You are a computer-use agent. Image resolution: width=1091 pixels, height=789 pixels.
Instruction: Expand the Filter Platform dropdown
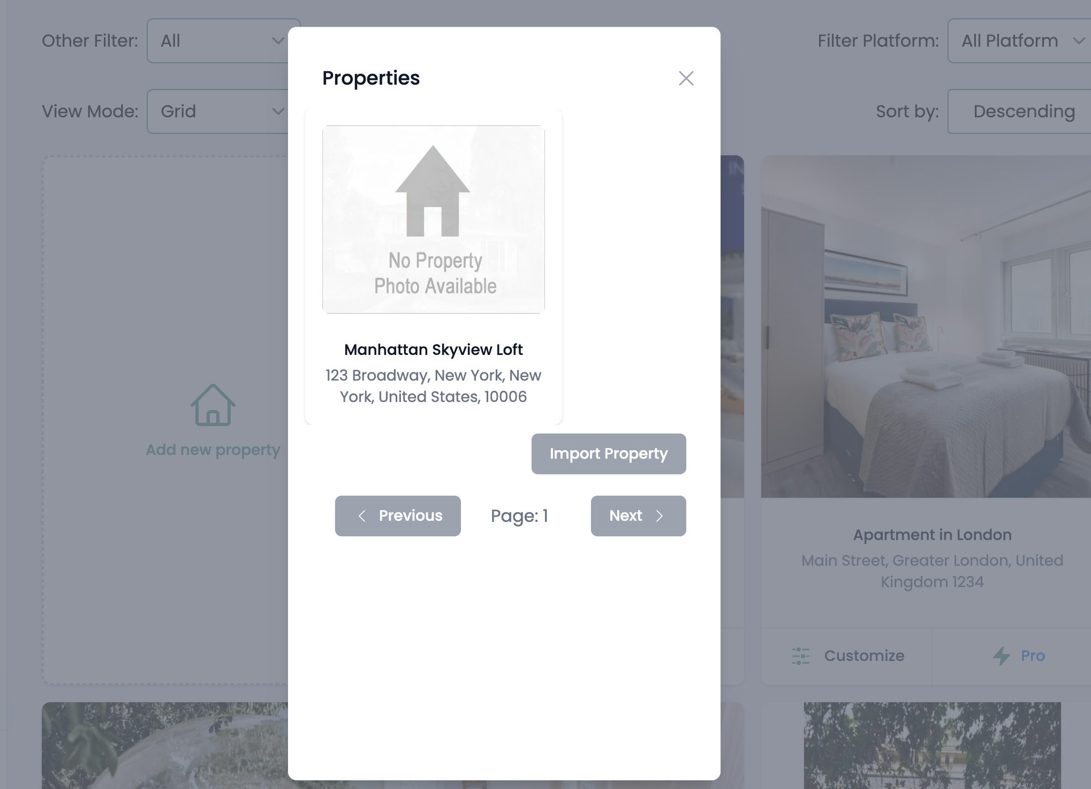point(1019,41)
